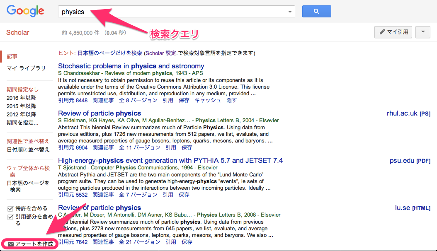This screenshot has height=251, width=437.
Task: Click キャッシュ under Stochastic problems result
Action: point(208,101)
